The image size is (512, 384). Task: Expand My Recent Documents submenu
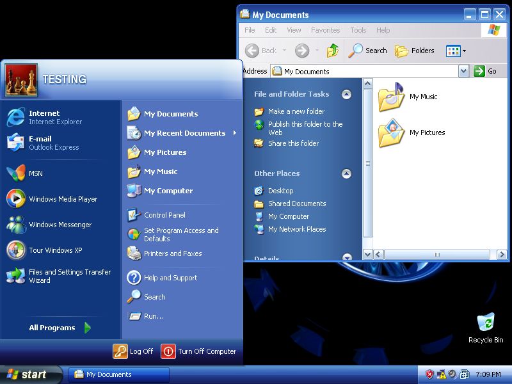coord(182,133)
